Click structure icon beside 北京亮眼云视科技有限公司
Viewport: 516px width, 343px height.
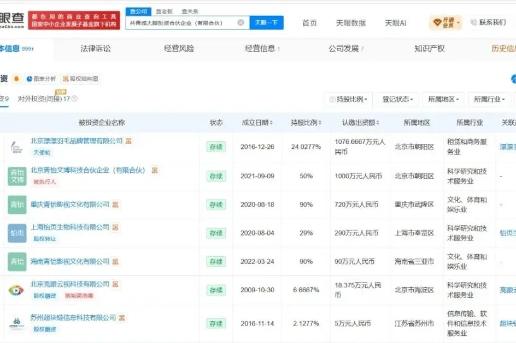click(x=115, y=284)
